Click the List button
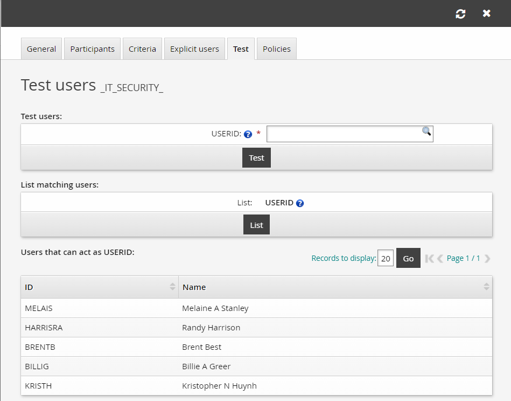 256,224
